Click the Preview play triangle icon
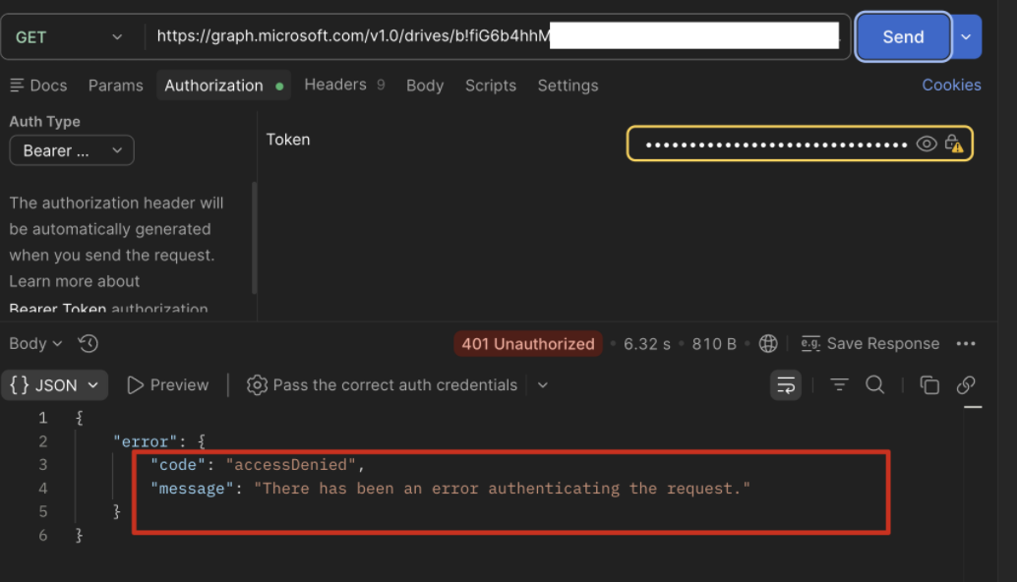This screenshot has width=1017, height=582. click(135, 385)
